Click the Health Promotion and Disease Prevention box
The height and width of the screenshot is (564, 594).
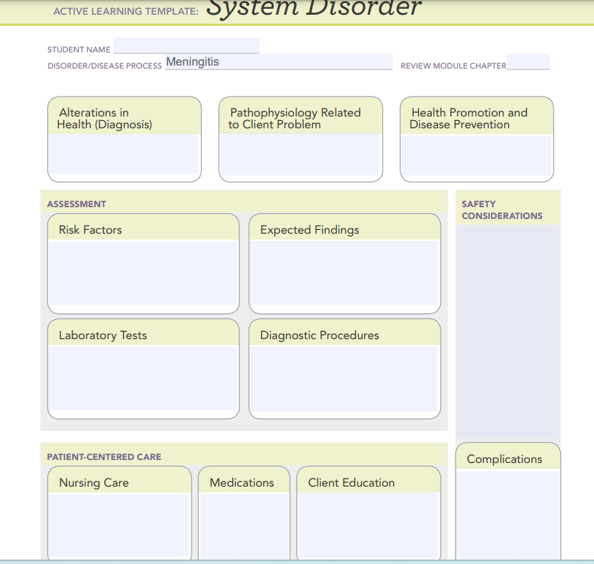click(x=476, y=155)
